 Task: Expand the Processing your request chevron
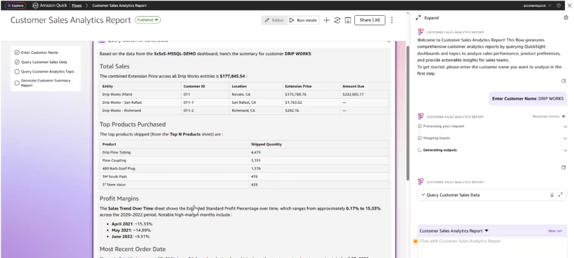coord(565,126)
